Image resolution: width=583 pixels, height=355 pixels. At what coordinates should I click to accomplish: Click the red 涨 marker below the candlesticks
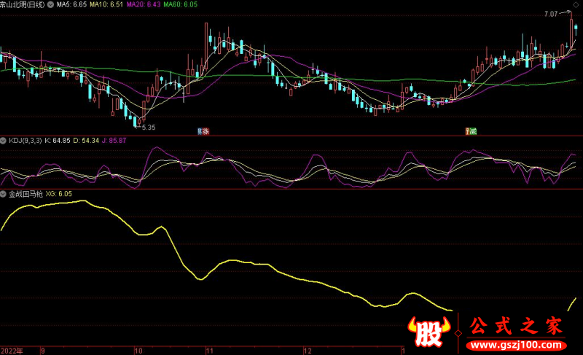click(206, 131)
